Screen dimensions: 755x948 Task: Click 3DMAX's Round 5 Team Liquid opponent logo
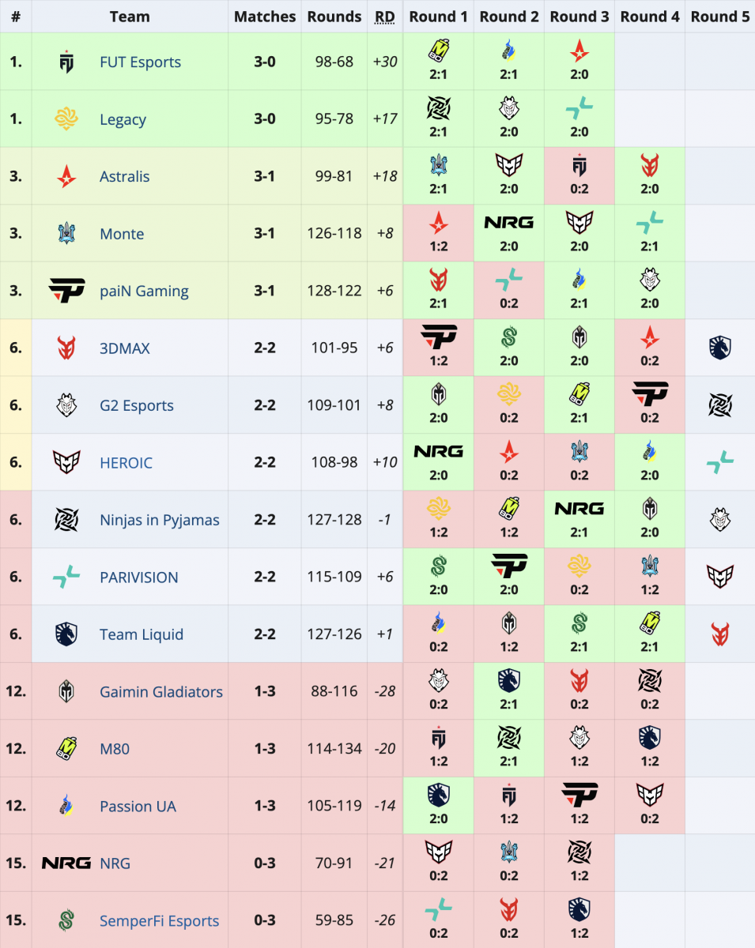[x=719, y=348]
